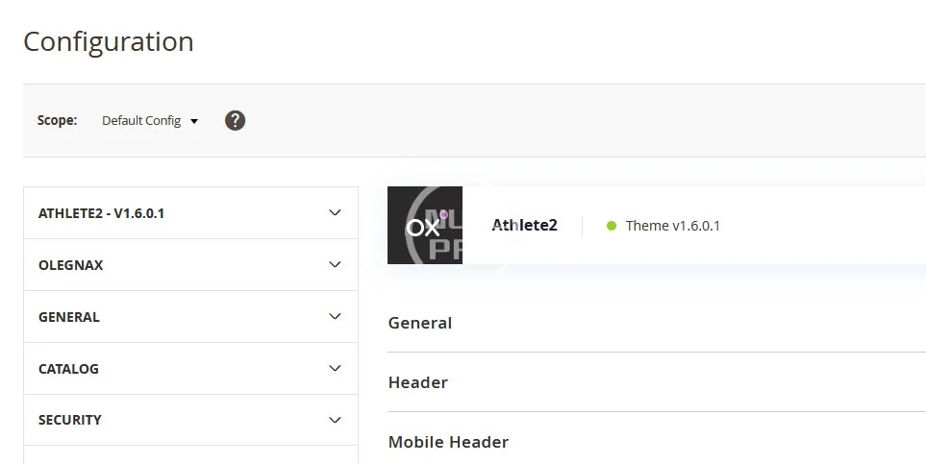Open the Header settings group
The width and height of the screenshot is (926, 464).
point(418,382)
